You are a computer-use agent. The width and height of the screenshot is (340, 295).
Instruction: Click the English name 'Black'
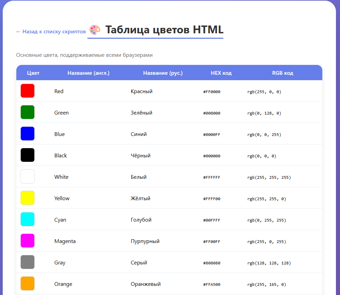click(x=61, y=156)
